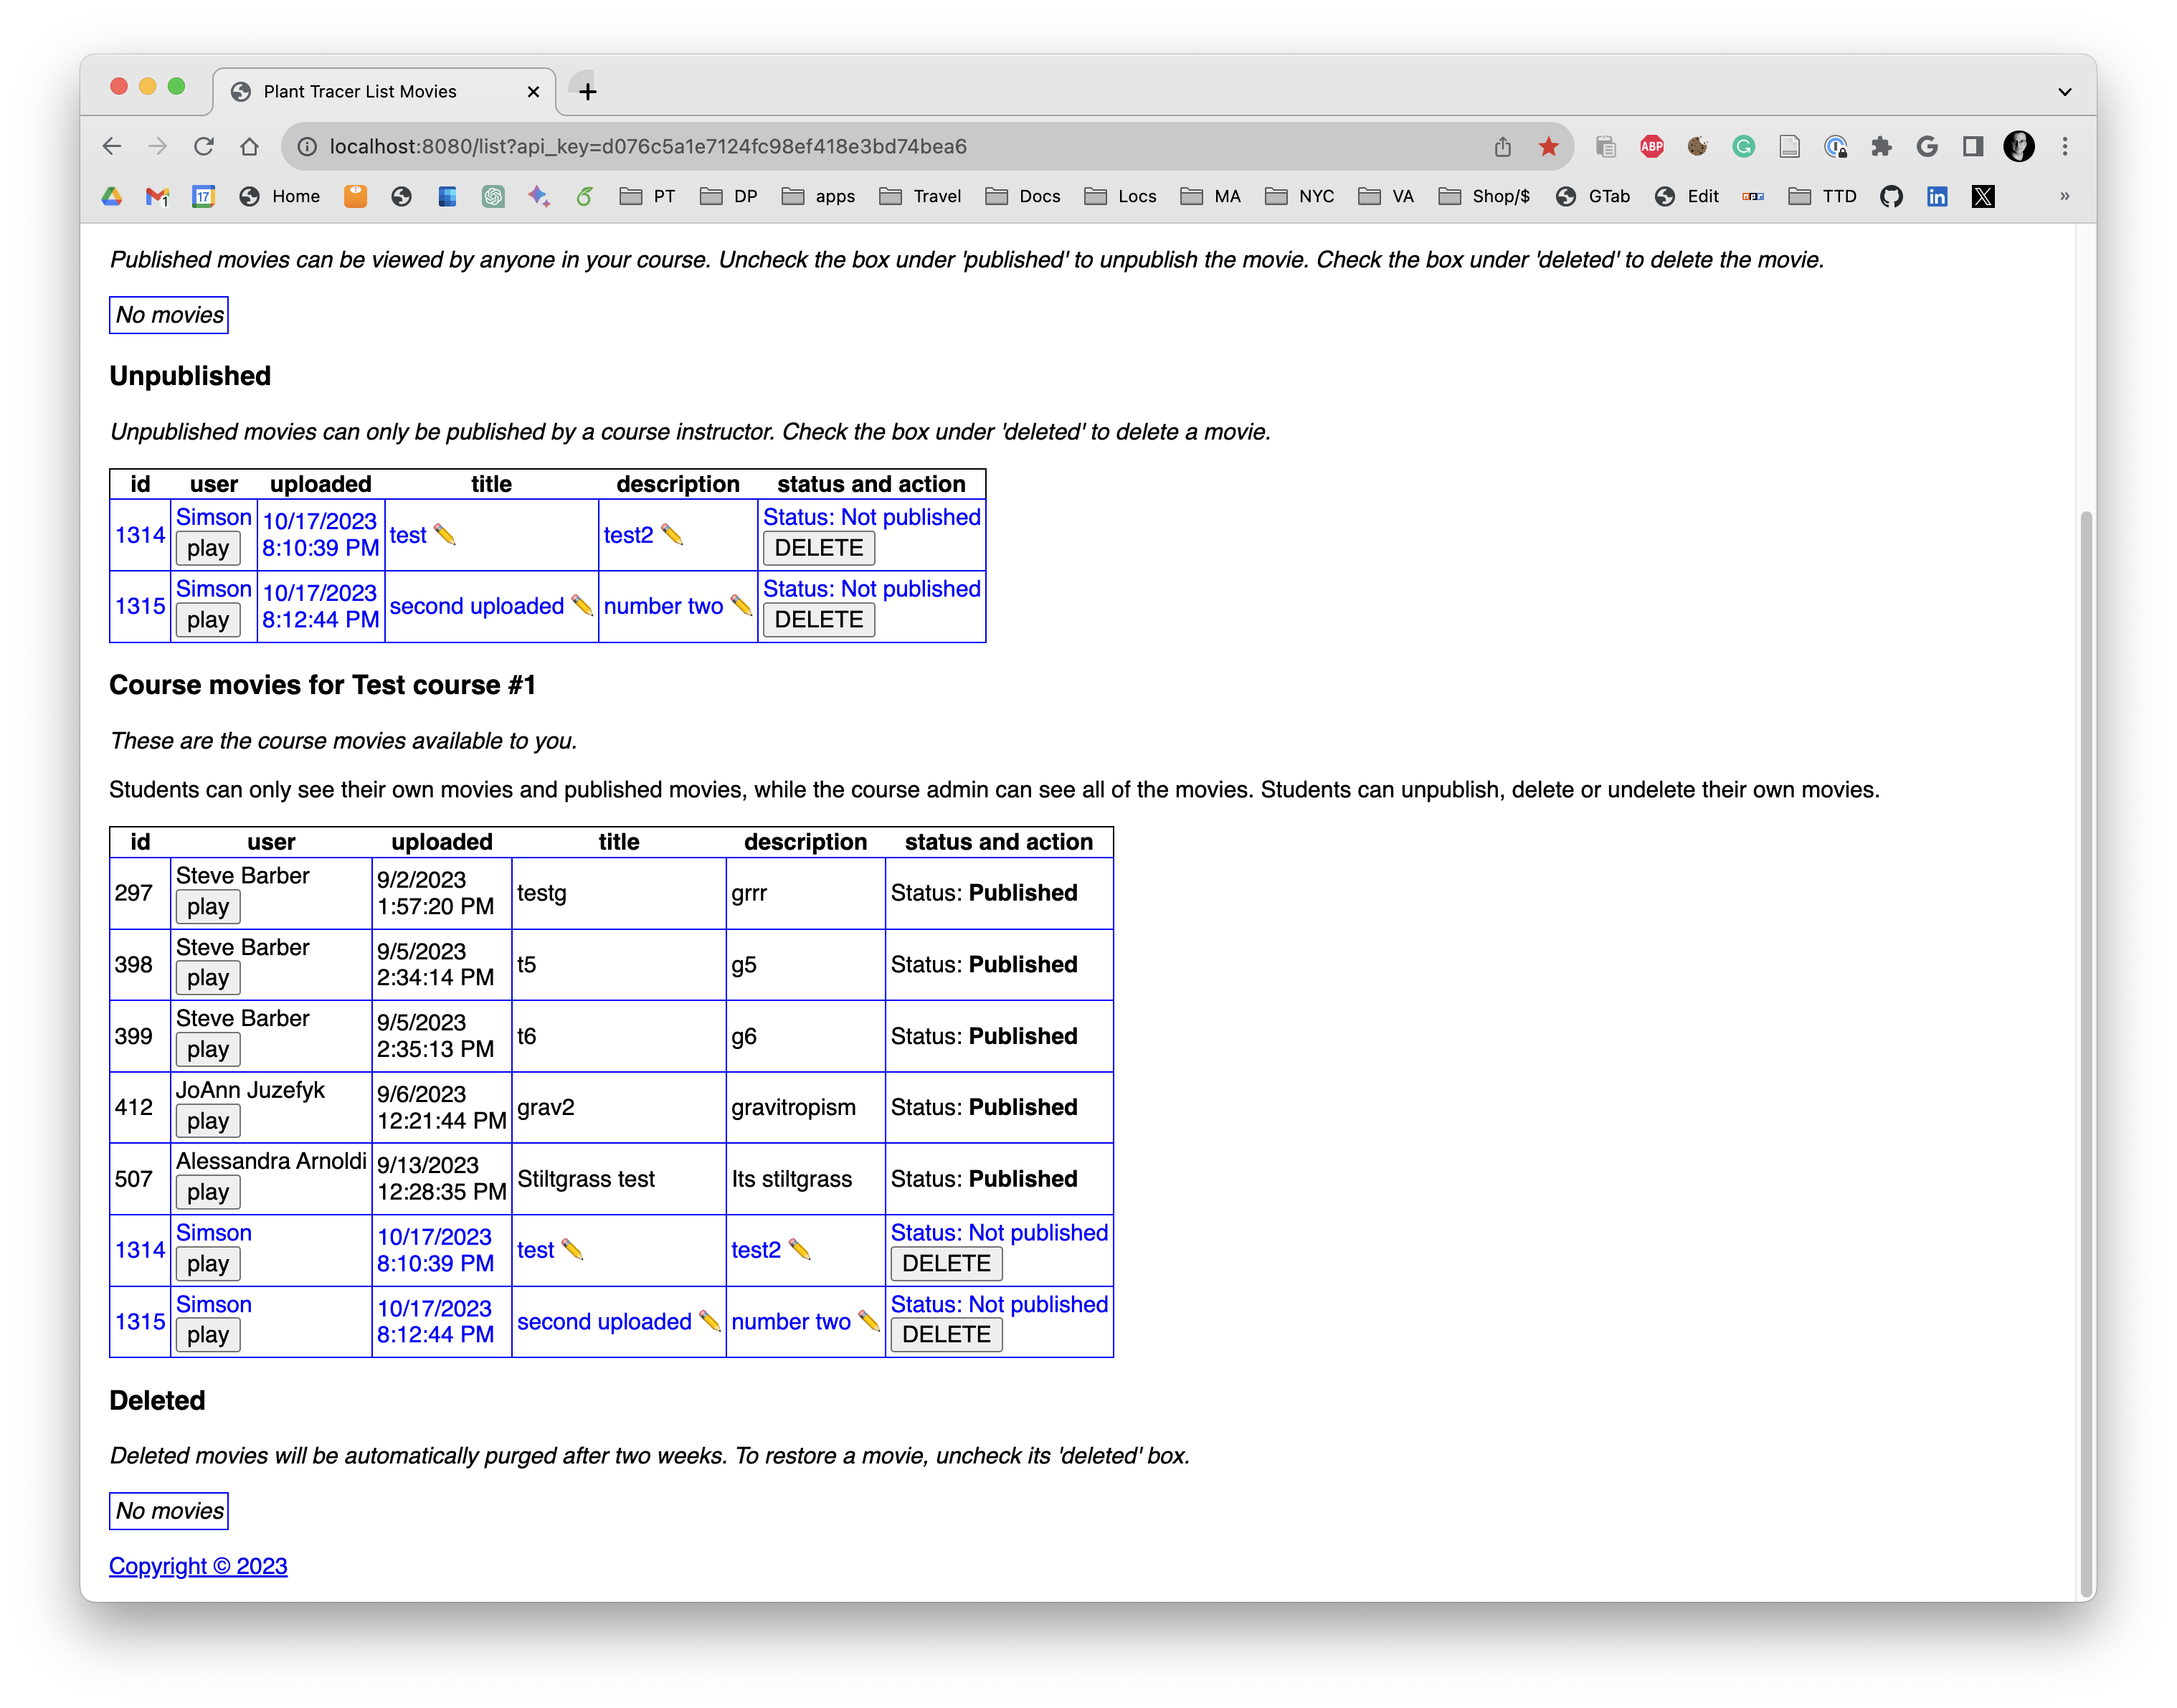Open the Copyright © 2023 link

pos(198,1566)
